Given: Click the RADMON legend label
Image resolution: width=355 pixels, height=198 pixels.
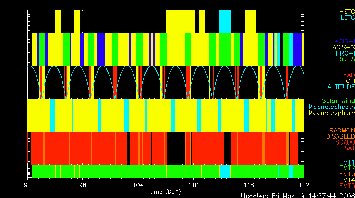Looking at the screenshot, I should pos(342,131).
